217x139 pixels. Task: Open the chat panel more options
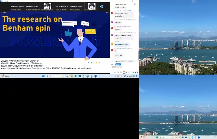click(132, 4)
